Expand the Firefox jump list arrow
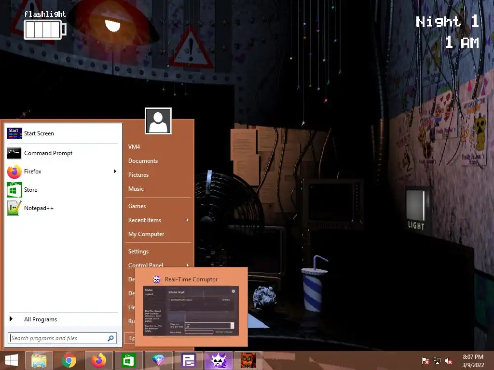This screenshot has height=370, width=494. pos(115,172)
